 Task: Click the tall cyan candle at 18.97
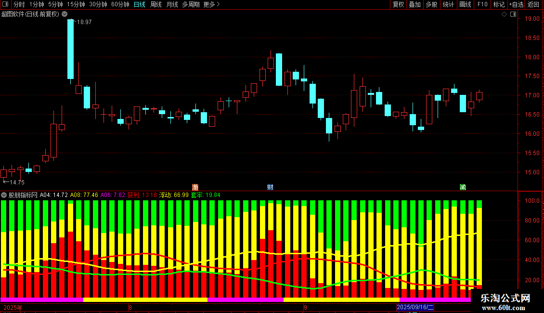[x=70, y=49]
